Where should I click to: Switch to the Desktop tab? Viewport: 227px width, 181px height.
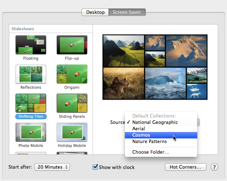point(95,12)
